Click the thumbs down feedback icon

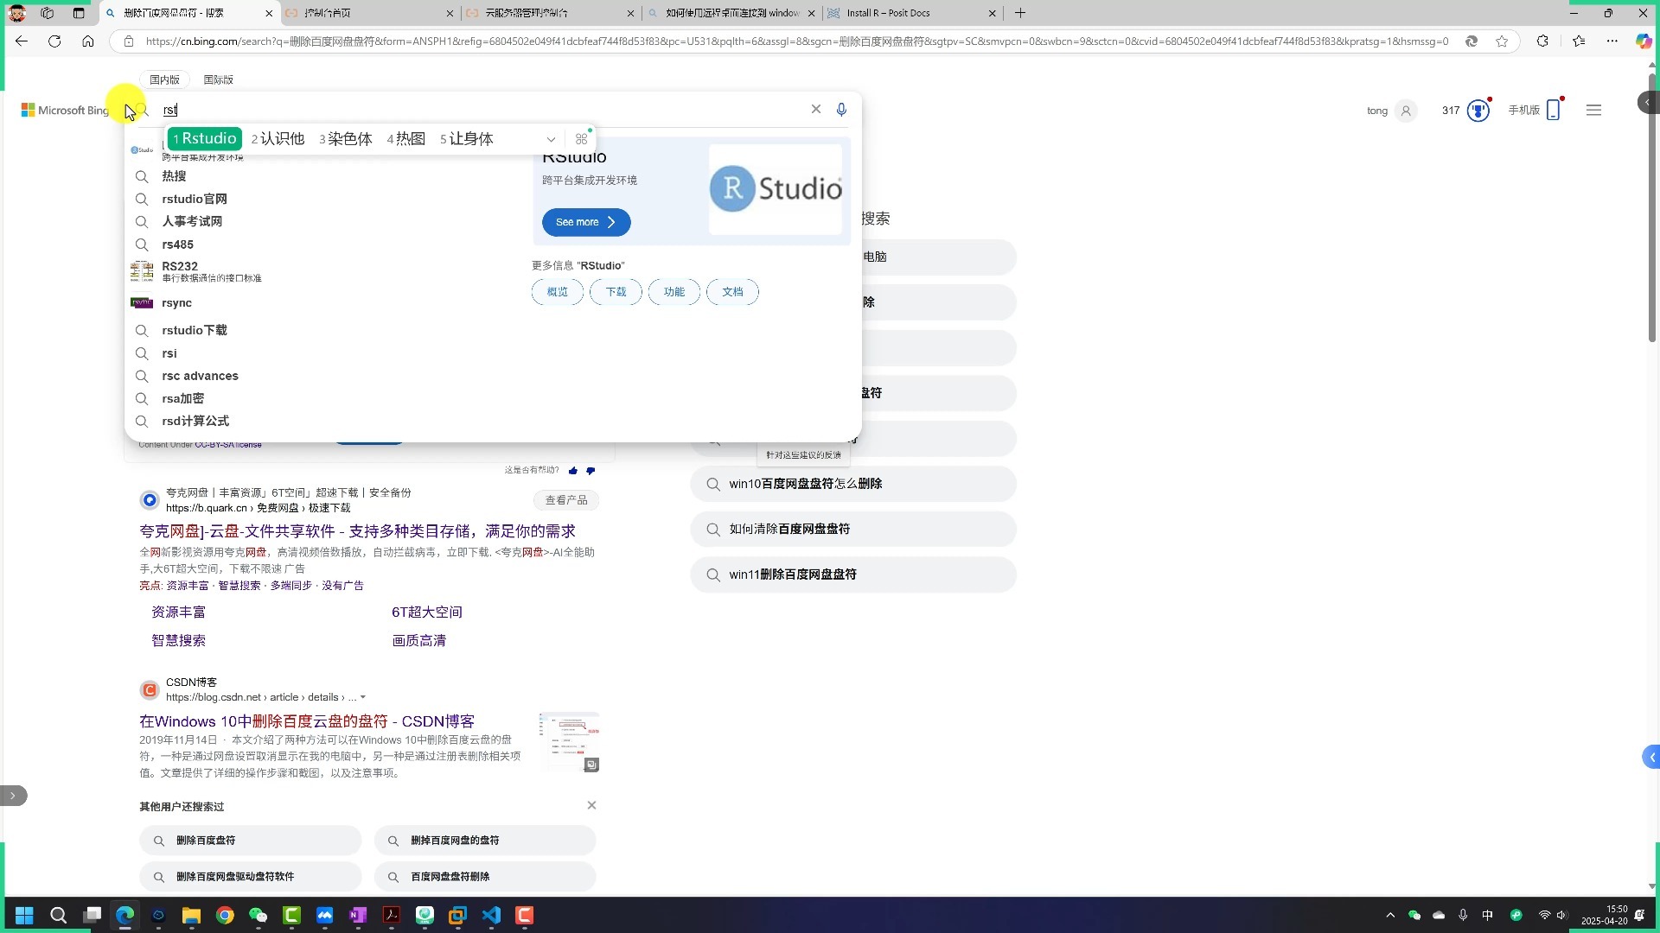pyautogui.click(x=591, y=471)
